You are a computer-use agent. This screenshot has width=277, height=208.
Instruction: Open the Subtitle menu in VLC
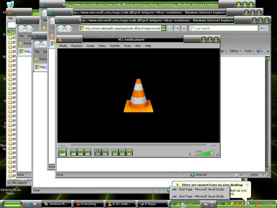(x=115, y=46)
